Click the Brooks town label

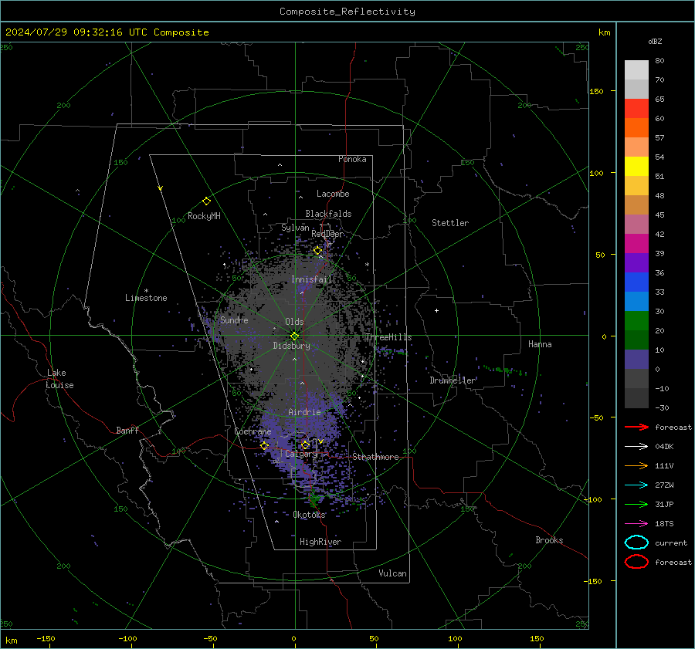(x=549, y=540)
